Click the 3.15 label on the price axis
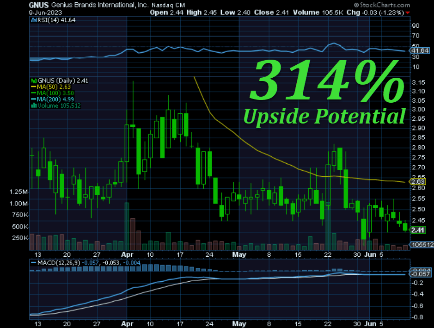434x328 pixels. point(418,82)
